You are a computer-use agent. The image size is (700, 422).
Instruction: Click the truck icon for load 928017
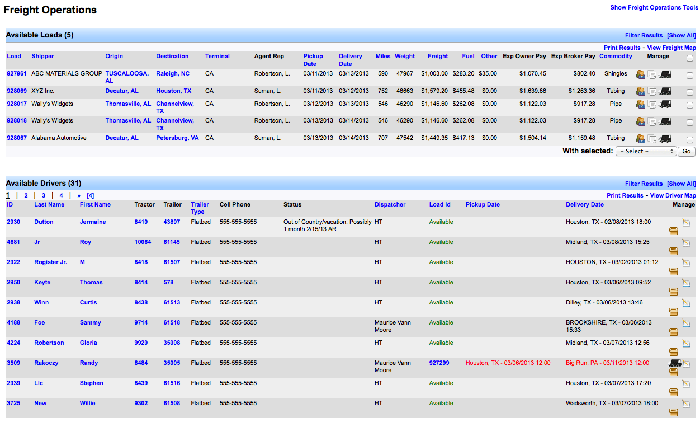[x=665, y=105]
